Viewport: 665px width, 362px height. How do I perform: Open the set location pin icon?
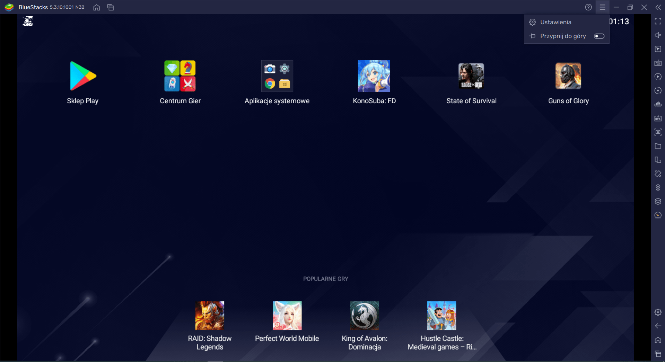point(658,188)
